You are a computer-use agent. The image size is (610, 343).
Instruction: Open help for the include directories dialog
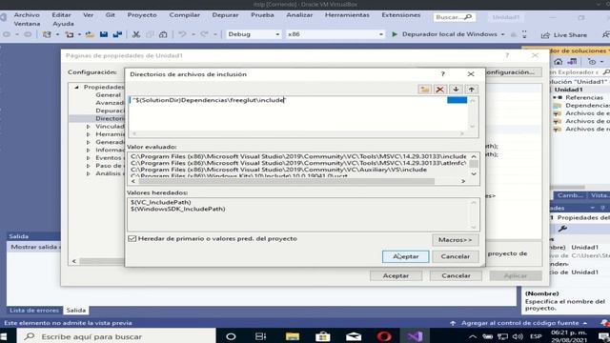(442, 74)
